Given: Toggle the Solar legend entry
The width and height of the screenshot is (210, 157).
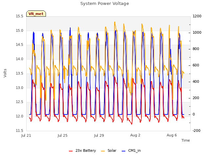Looking at the screenshot, I should (x=109, y=150).
